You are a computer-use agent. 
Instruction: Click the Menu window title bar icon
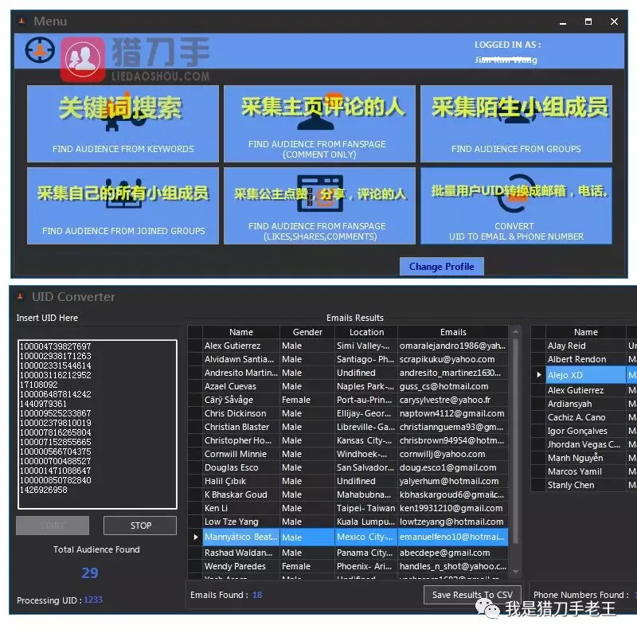22,21
